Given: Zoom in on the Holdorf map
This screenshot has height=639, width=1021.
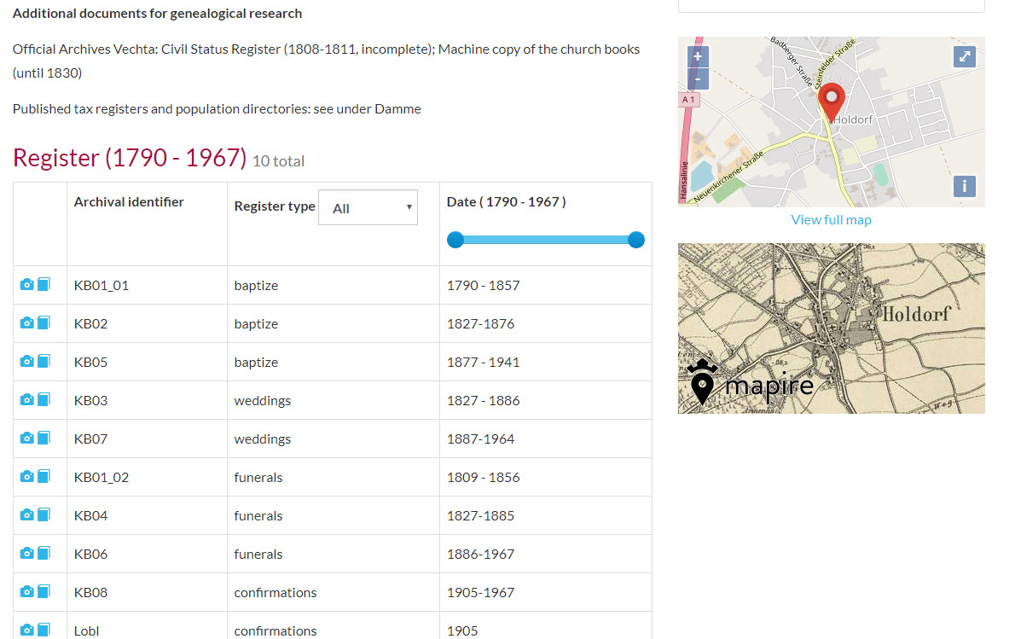Looking at the screenshot, I should (x=698, y=56).
